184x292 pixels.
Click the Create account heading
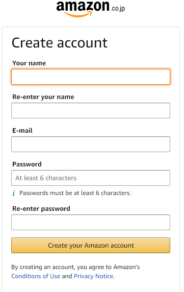pos(60,43)
